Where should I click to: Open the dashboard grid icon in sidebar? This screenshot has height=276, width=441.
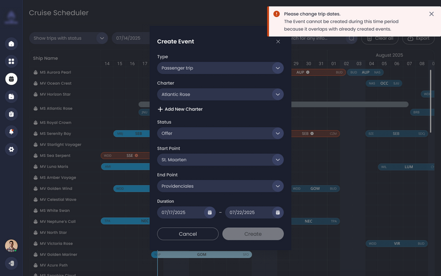tap(11, 61)
